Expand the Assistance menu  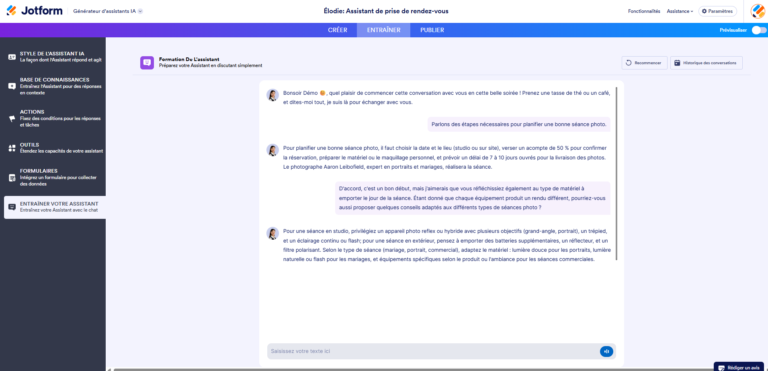click(x=680, y=11)
